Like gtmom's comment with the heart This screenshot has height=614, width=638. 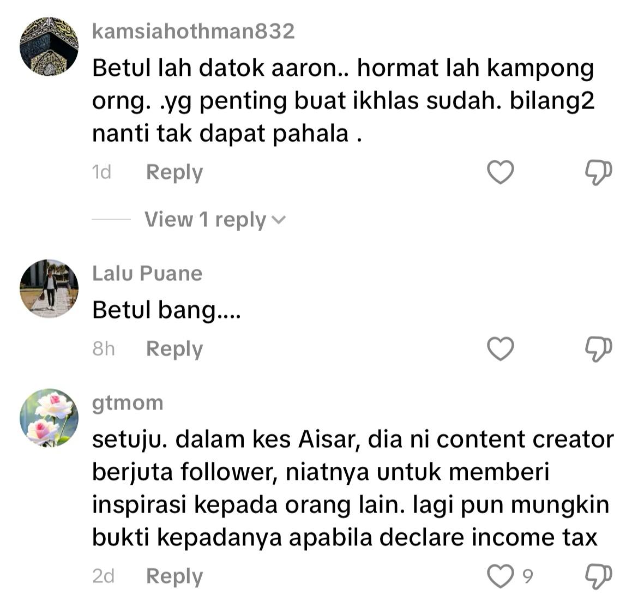(x=501, y=576)
